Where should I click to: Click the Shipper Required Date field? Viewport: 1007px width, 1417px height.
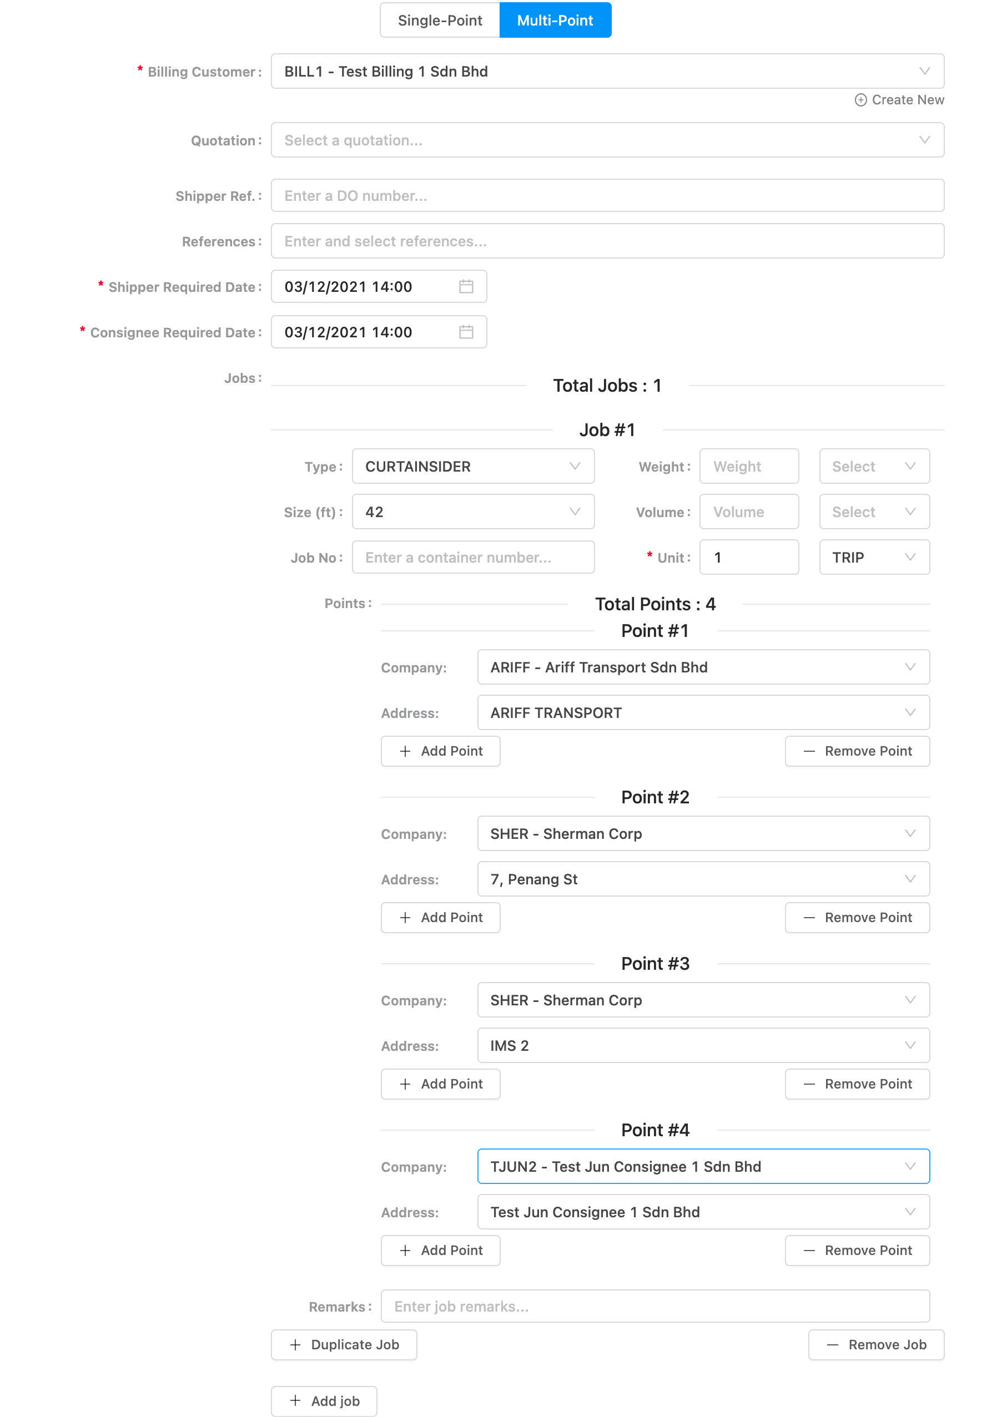[x=378, y=286]
